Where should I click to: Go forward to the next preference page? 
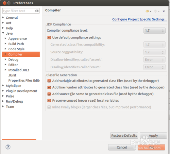click(x=155, y=11)
